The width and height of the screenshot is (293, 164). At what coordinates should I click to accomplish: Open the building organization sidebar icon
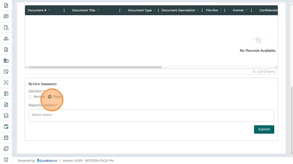[6, 61]
